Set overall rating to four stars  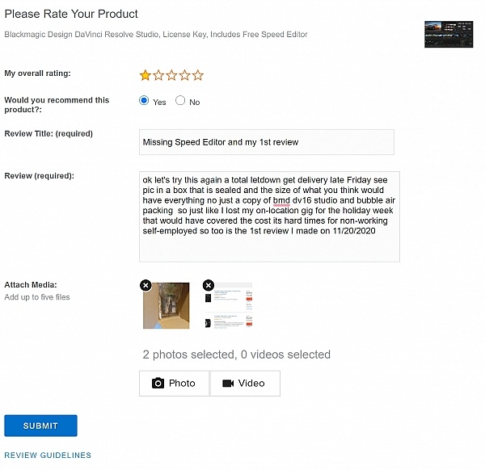184,75
